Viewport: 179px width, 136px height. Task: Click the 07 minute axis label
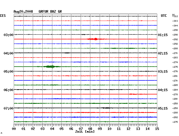click(81, 129)
